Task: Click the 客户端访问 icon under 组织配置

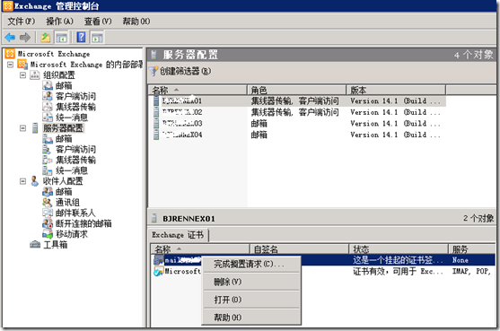Action: (48, 96)
